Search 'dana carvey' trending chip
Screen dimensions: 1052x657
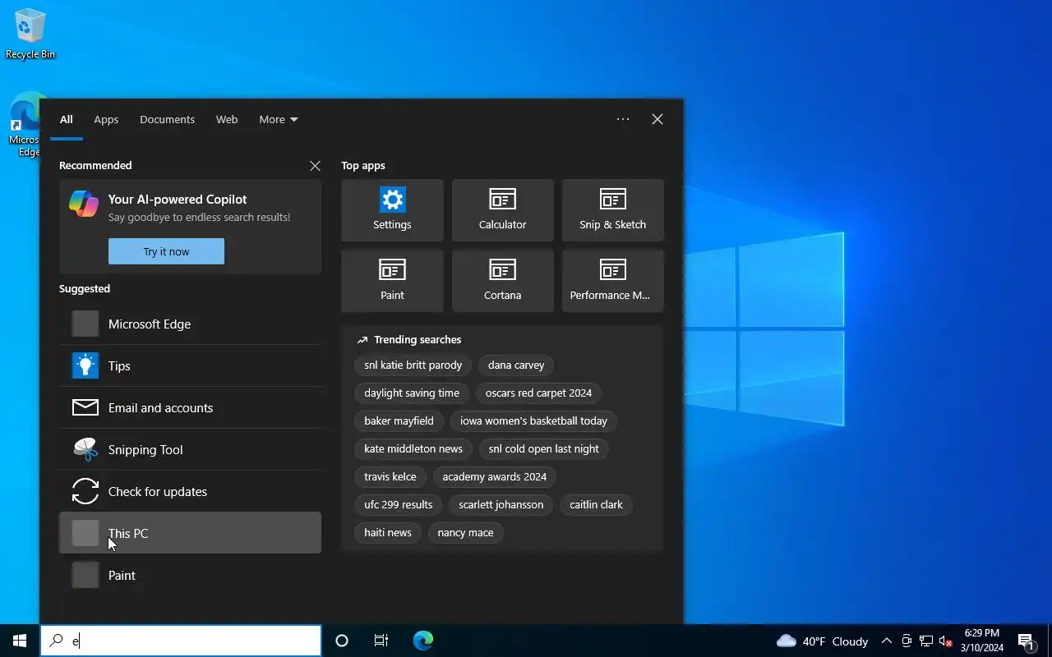516,365
